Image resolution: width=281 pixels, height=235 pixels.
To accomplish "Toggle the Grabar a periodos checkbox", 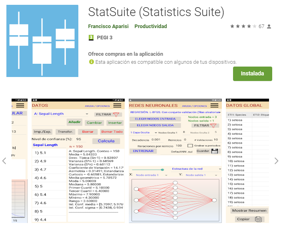I will pos(190,146).
